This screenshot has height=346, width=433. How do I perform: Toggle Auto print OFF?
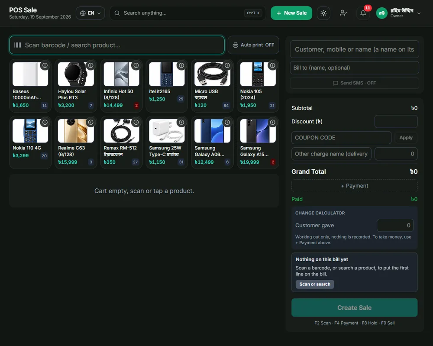pyautogui.click(x=253, y=45)
